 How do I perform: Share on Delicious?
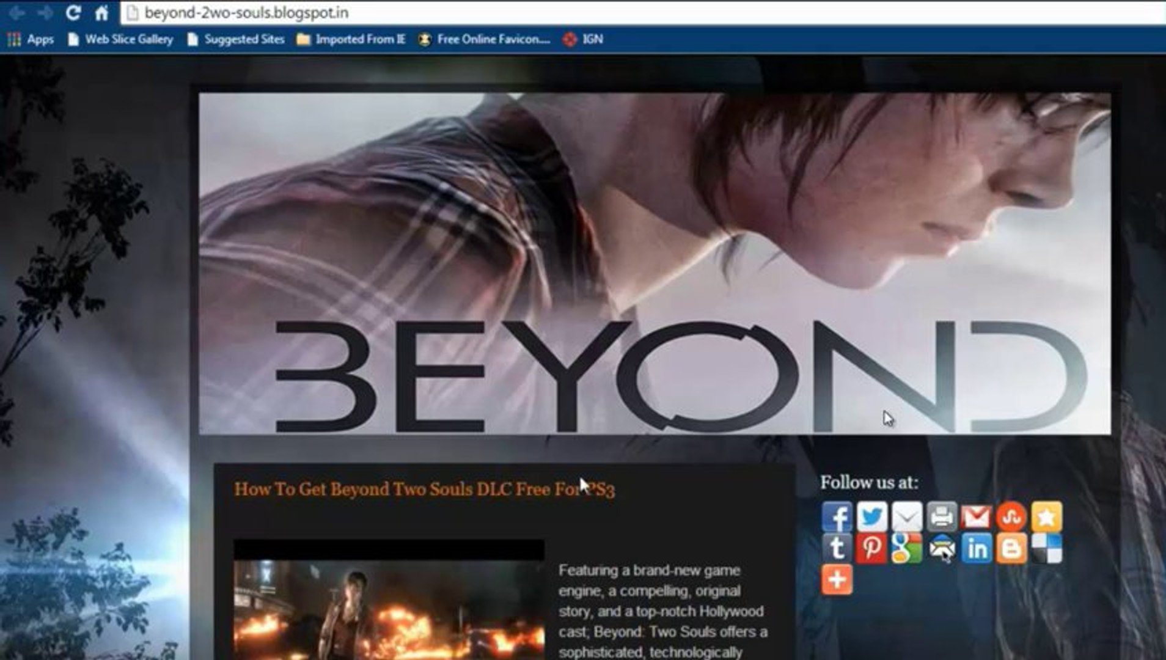[1047, 548]
